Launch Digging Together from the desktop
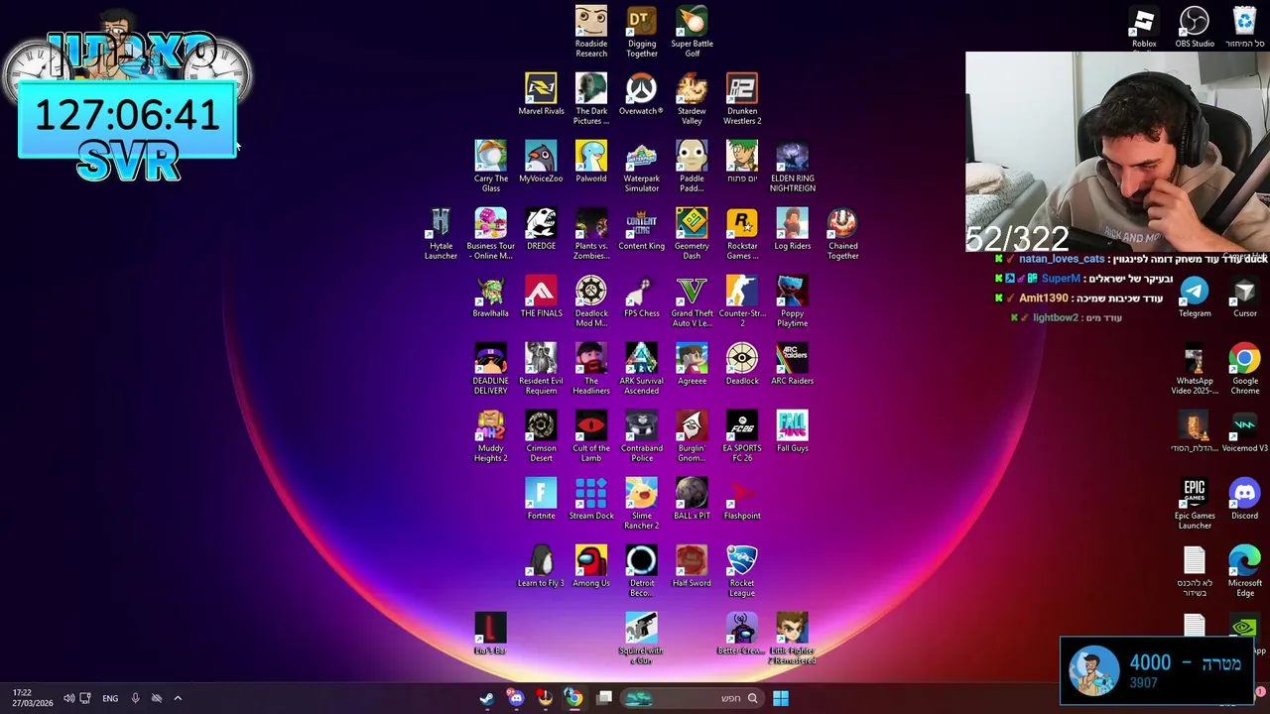1270x714 pixels. [642, 32]
